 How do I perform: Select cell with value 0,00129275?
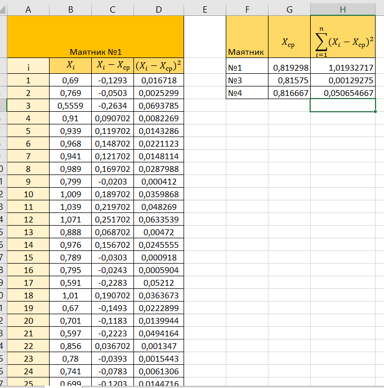(343, 80)
